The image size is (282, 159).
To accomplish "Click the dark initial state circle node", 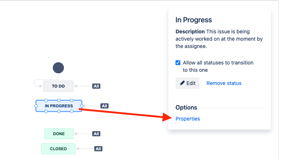I will point(58,68).
